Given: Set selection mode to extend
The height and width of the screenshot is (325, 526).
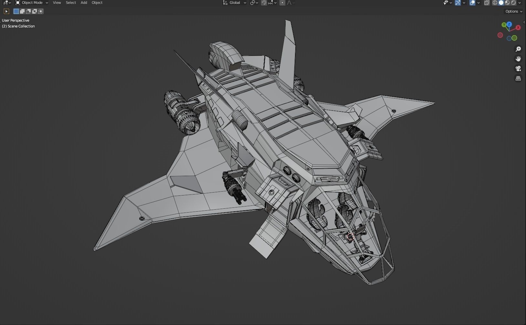Looking at the screenshot, I should [x=22, y=11].
